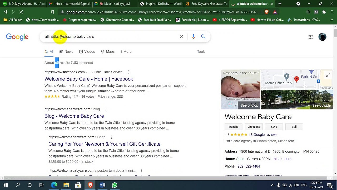
Task: Expand More hours in the business panel
Action: (282, 159)
